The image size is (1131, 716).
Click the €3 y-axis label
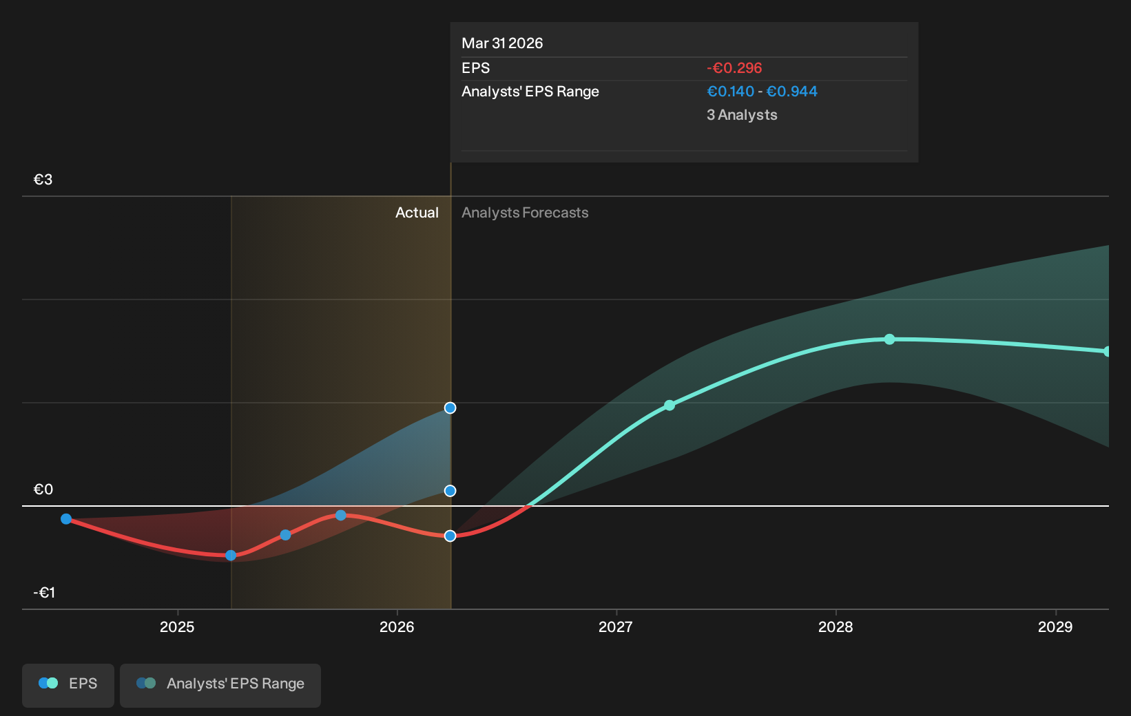(x=43, y=180)
